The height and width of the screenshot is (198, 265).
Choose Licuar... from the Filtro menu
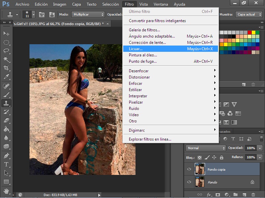(x=136, y=49)
